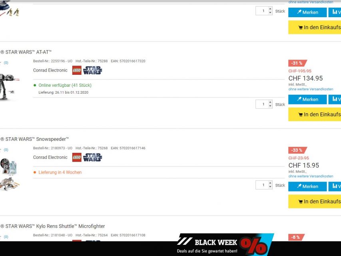Open the Snowspeeder review count (0)
The height and width of the screenshot is (256, 341).
6,150
